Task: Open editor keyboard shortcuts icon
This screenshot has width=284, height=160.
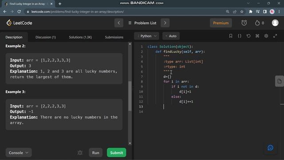Action: pyautogui.click(x=257, y=36)
